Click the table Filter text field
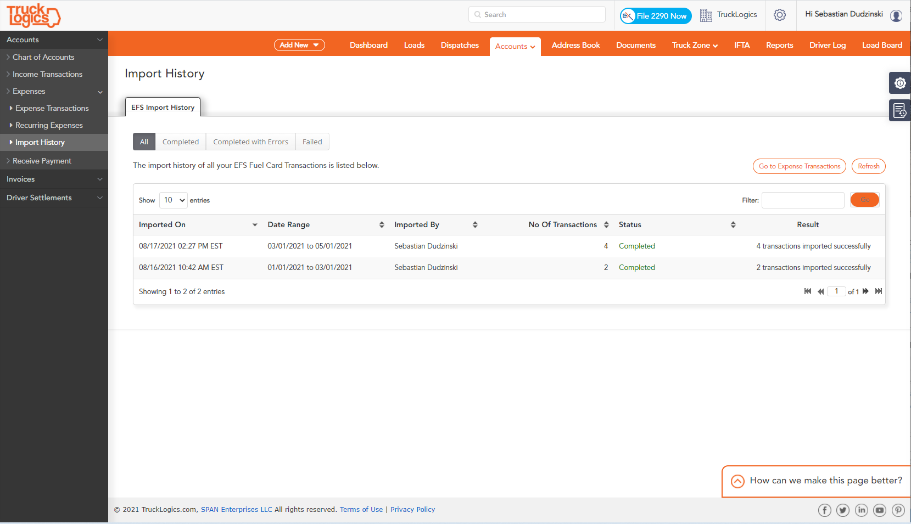 point(803,200)
